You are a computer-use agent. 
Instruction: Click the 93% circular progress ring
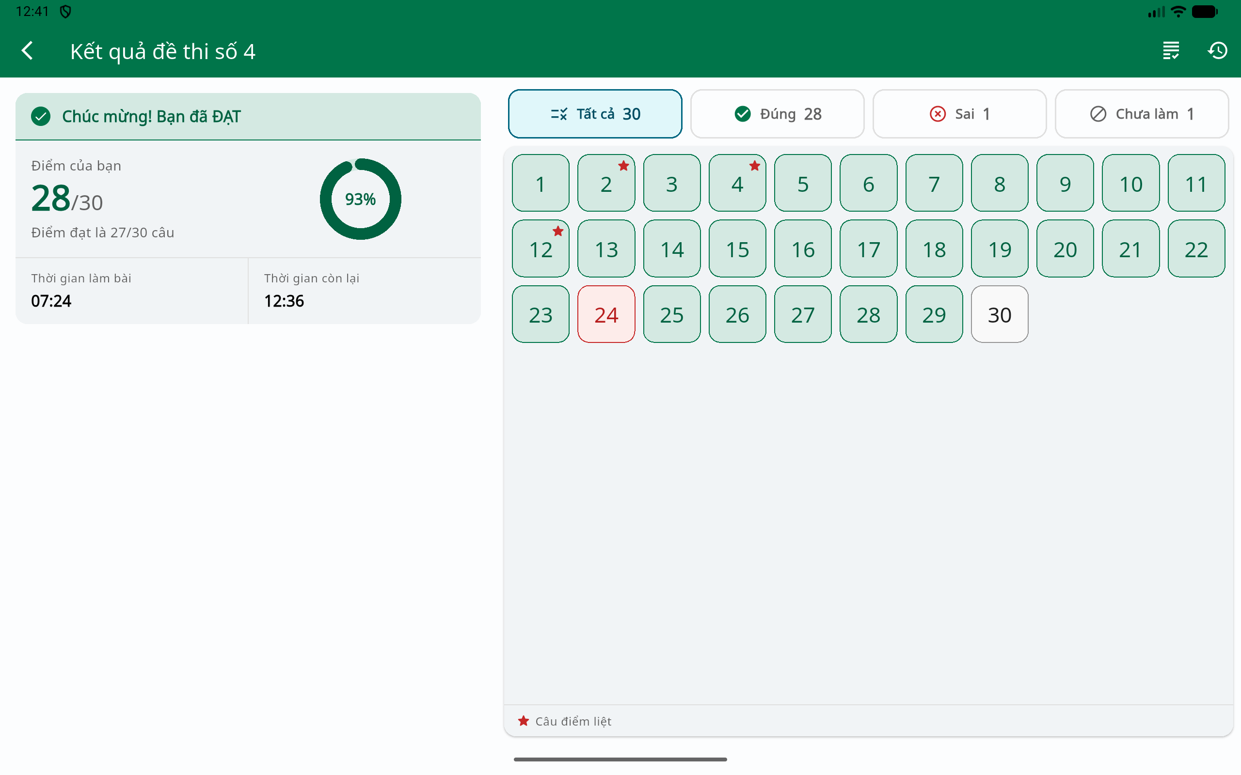pos(361,199)
